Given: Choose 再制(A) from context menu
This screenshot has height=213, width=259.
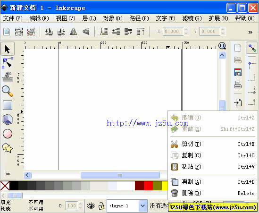Looking at the screenshot, I should tap(213, 182).
